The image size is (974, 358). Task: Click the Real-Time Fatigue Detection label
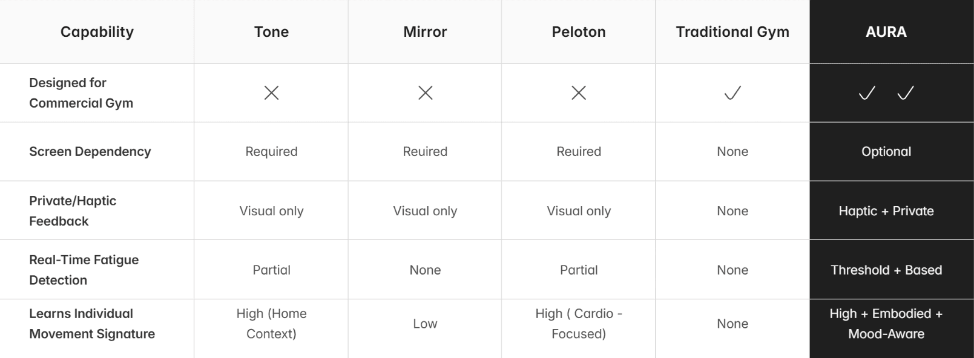point(84,270)
